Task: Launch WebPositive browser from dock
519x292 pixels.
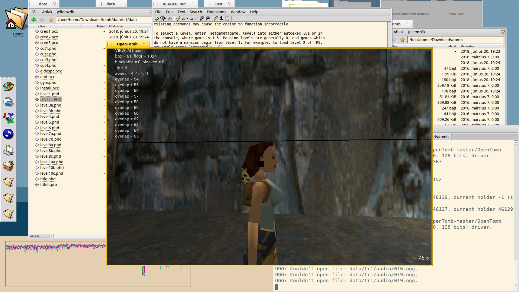Action: 8,102
